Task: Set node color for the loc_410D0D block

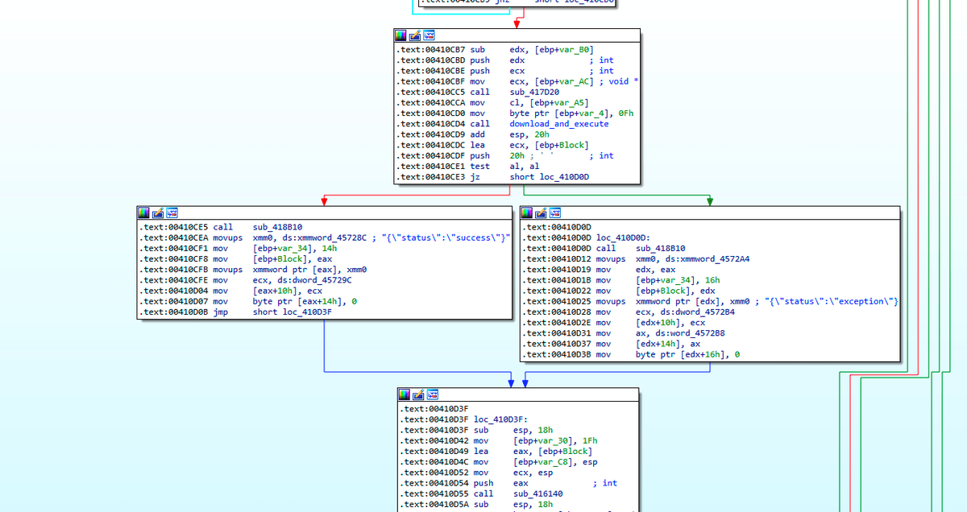Action: click(x=528, y=213)
